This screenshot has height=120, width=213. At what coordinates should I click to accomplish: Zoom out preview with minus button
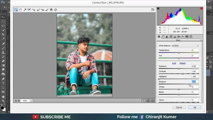coord(16,101)
